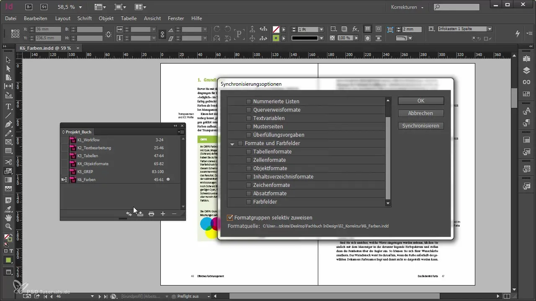This screenshot has height=301, width=536.
Task: Open the opacity 100 % dropdown
Action: [356, 38]
